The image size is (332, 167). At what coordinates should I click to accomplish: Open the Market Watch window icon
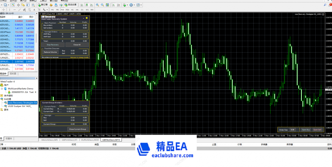pos(13,5)
